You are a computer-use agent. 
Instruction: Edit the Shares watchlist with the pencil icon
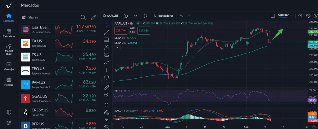pos(93,17)
